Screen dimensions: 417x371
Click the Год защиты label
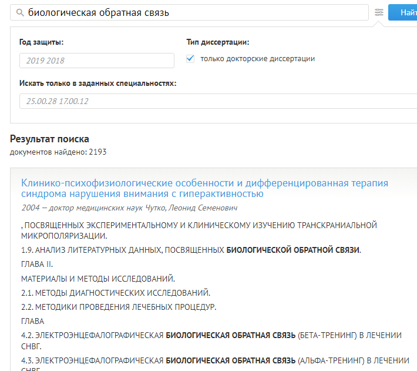tap(42, 42)
